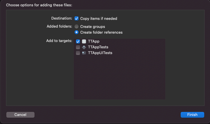Uncheck the Copy items if needed checkbox

(x=77, y=18)
